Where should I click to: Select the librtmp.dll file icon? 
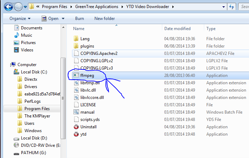[76, 82]
